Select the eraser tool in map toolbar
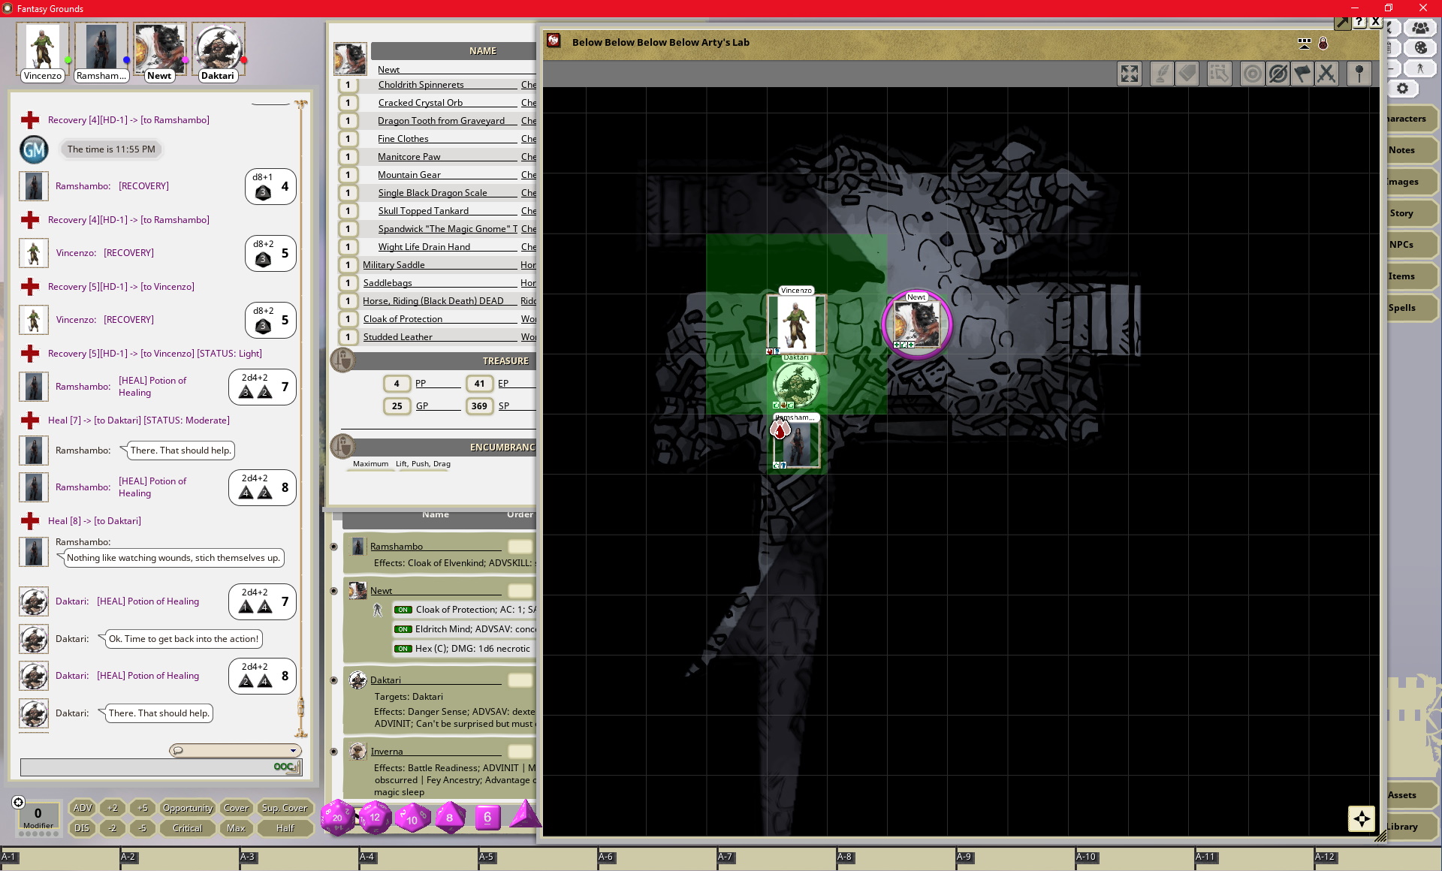This screenshot has height=871, width=1442. tap(1187, 74)
